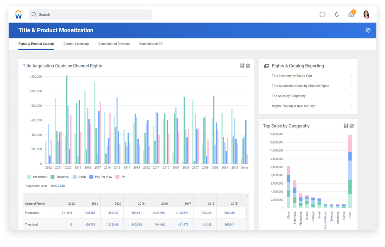Click the Indonesia stacked bar
The height and width of the screenshot is (247, 385).
(x=295, y=194)
